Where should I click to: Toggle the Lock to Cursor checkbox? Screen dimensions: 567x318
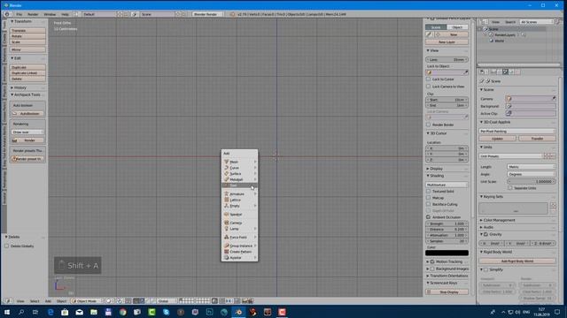(x=429, y=79)
